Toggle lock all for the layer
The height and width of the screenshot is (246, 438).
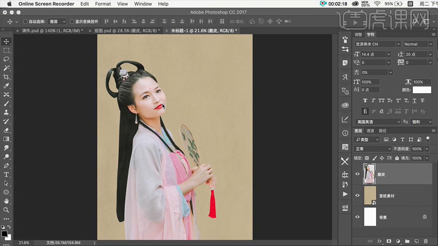(x=397, y=158)
